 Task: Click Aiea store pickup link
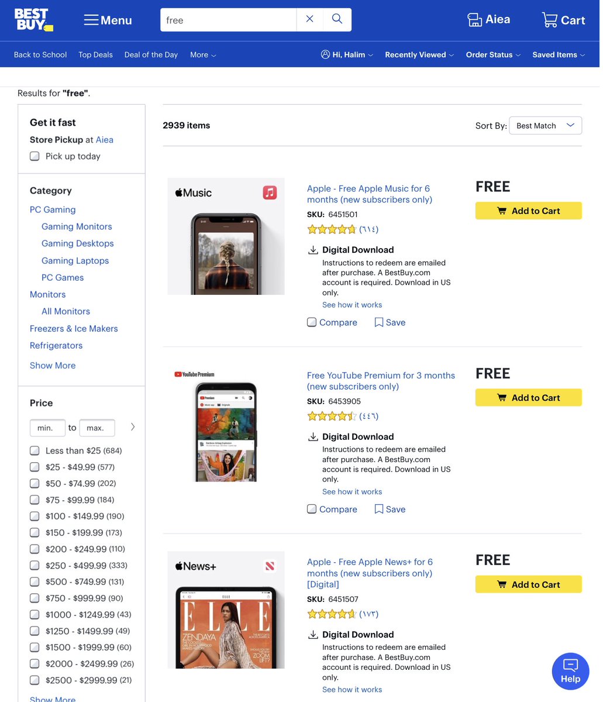[x=105, y=140]
